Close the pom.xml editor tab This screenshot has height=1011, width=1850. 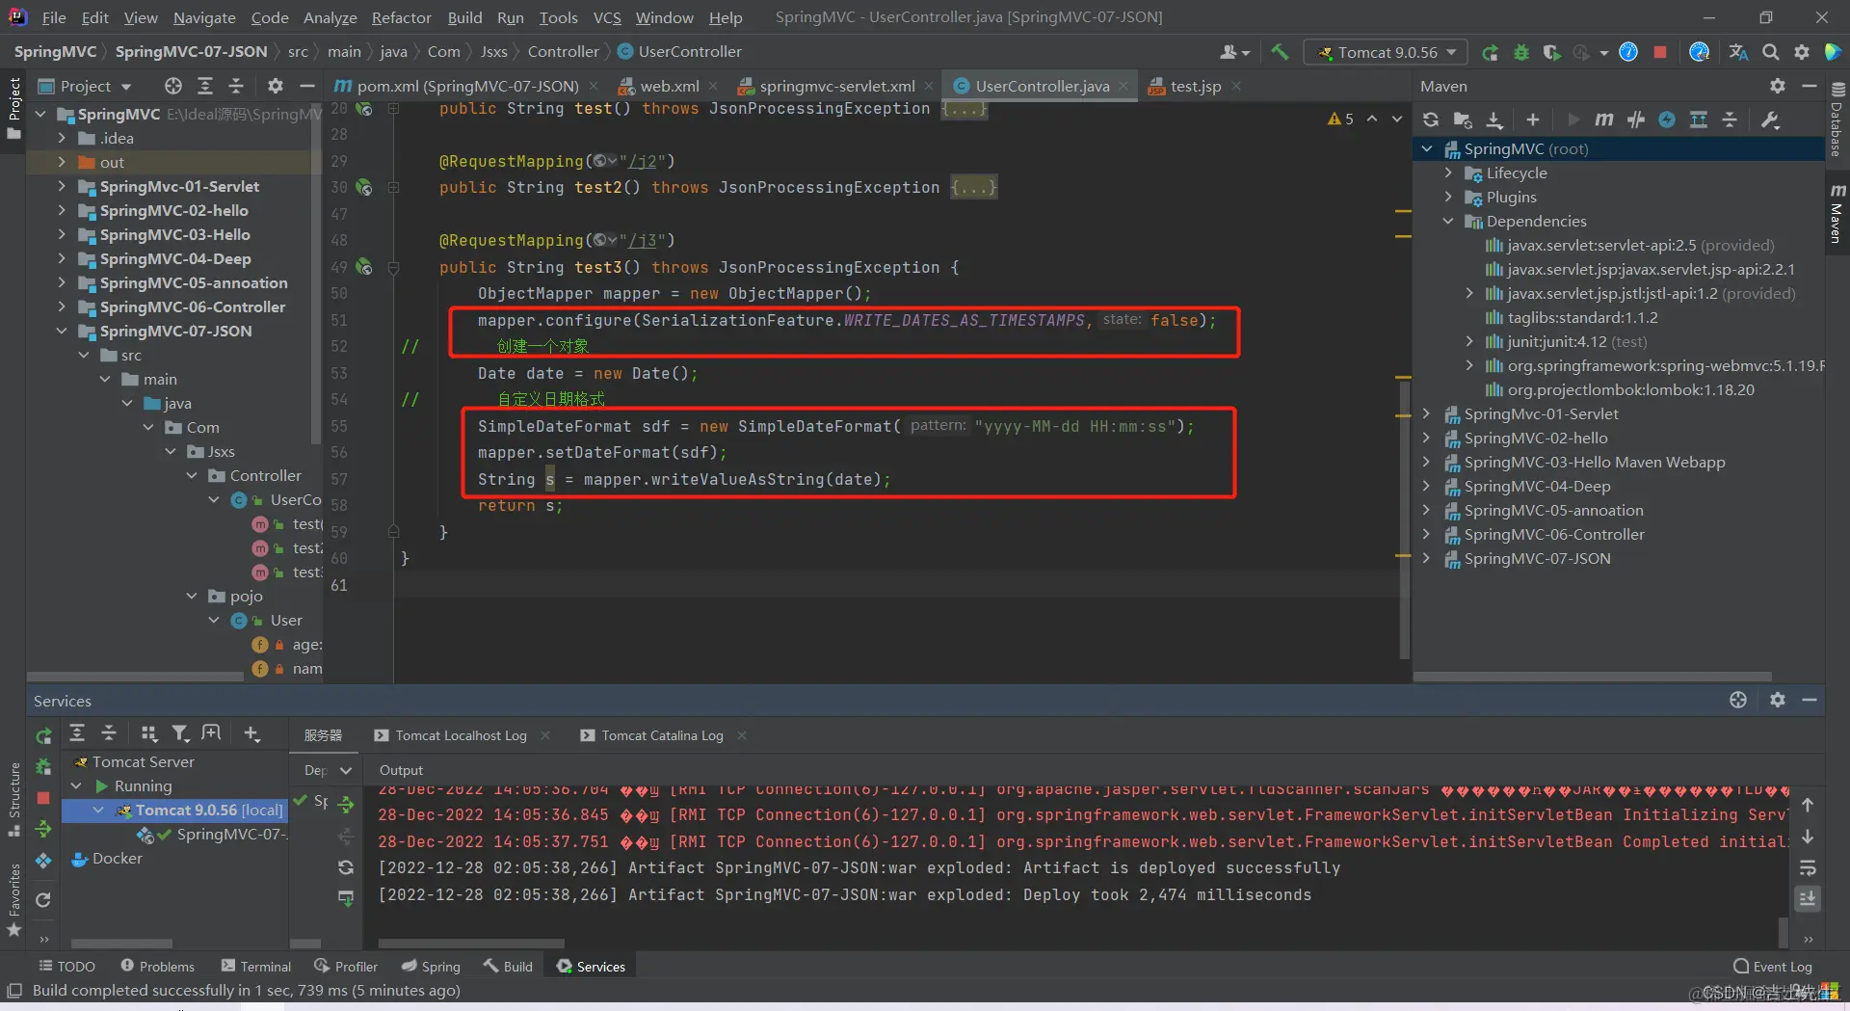pyautogui.click(x=594, y=86)
